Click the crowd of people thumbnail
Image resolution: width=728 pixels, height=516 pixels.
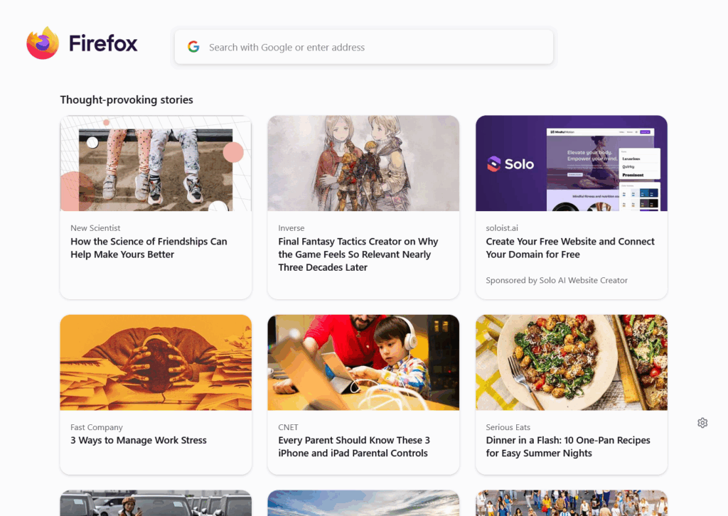(572, 503)
